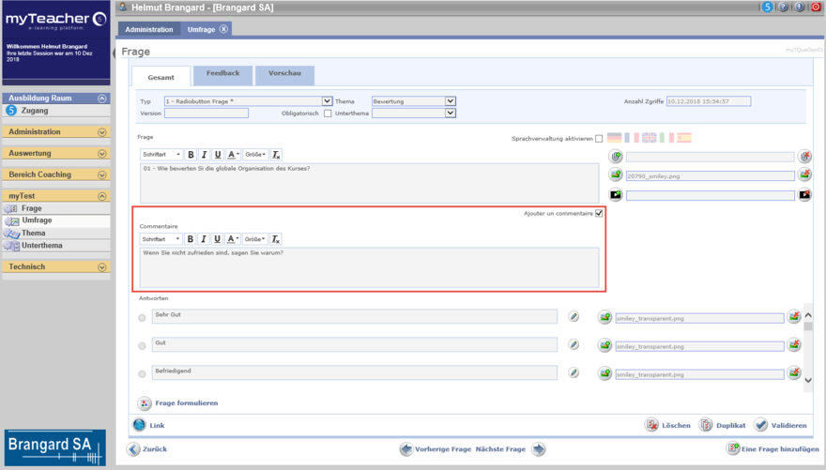
Task: Click the Duplikat icon
Action: [x=706, y=425]
